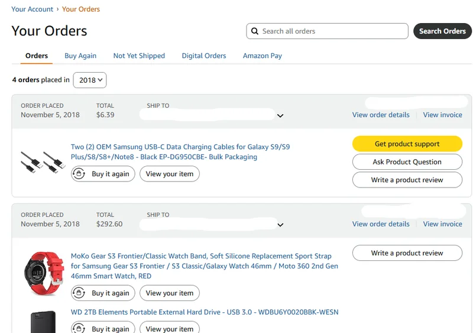Click the $292.60 order total text
This screenshot has height=333, width=473.
pyautogui.click(x=109, y=224)
